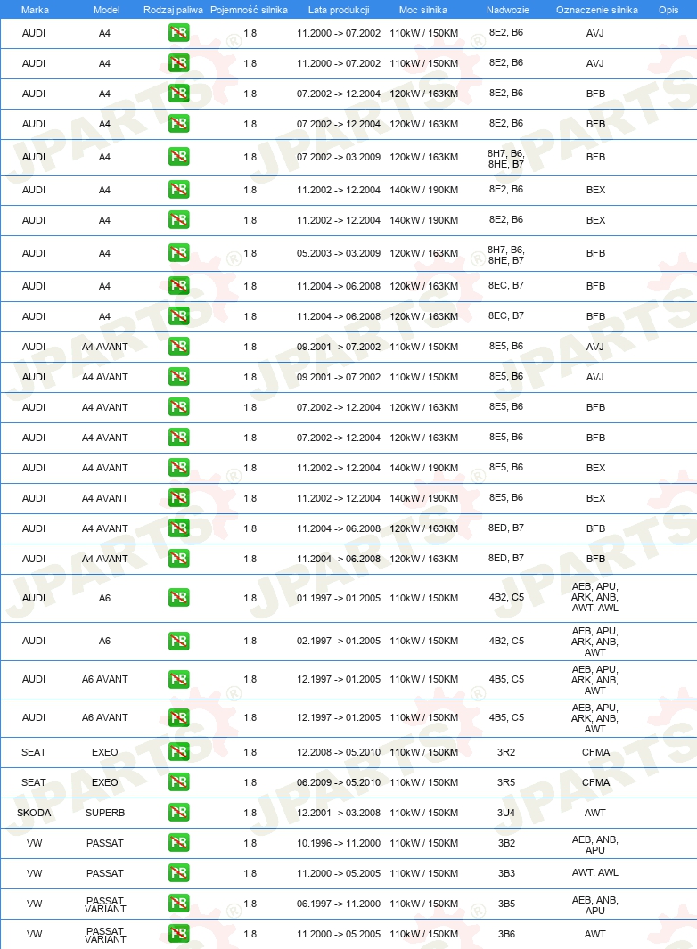Select the SUPERB model cell
697x949 pixels.
(x=105, y=813)
